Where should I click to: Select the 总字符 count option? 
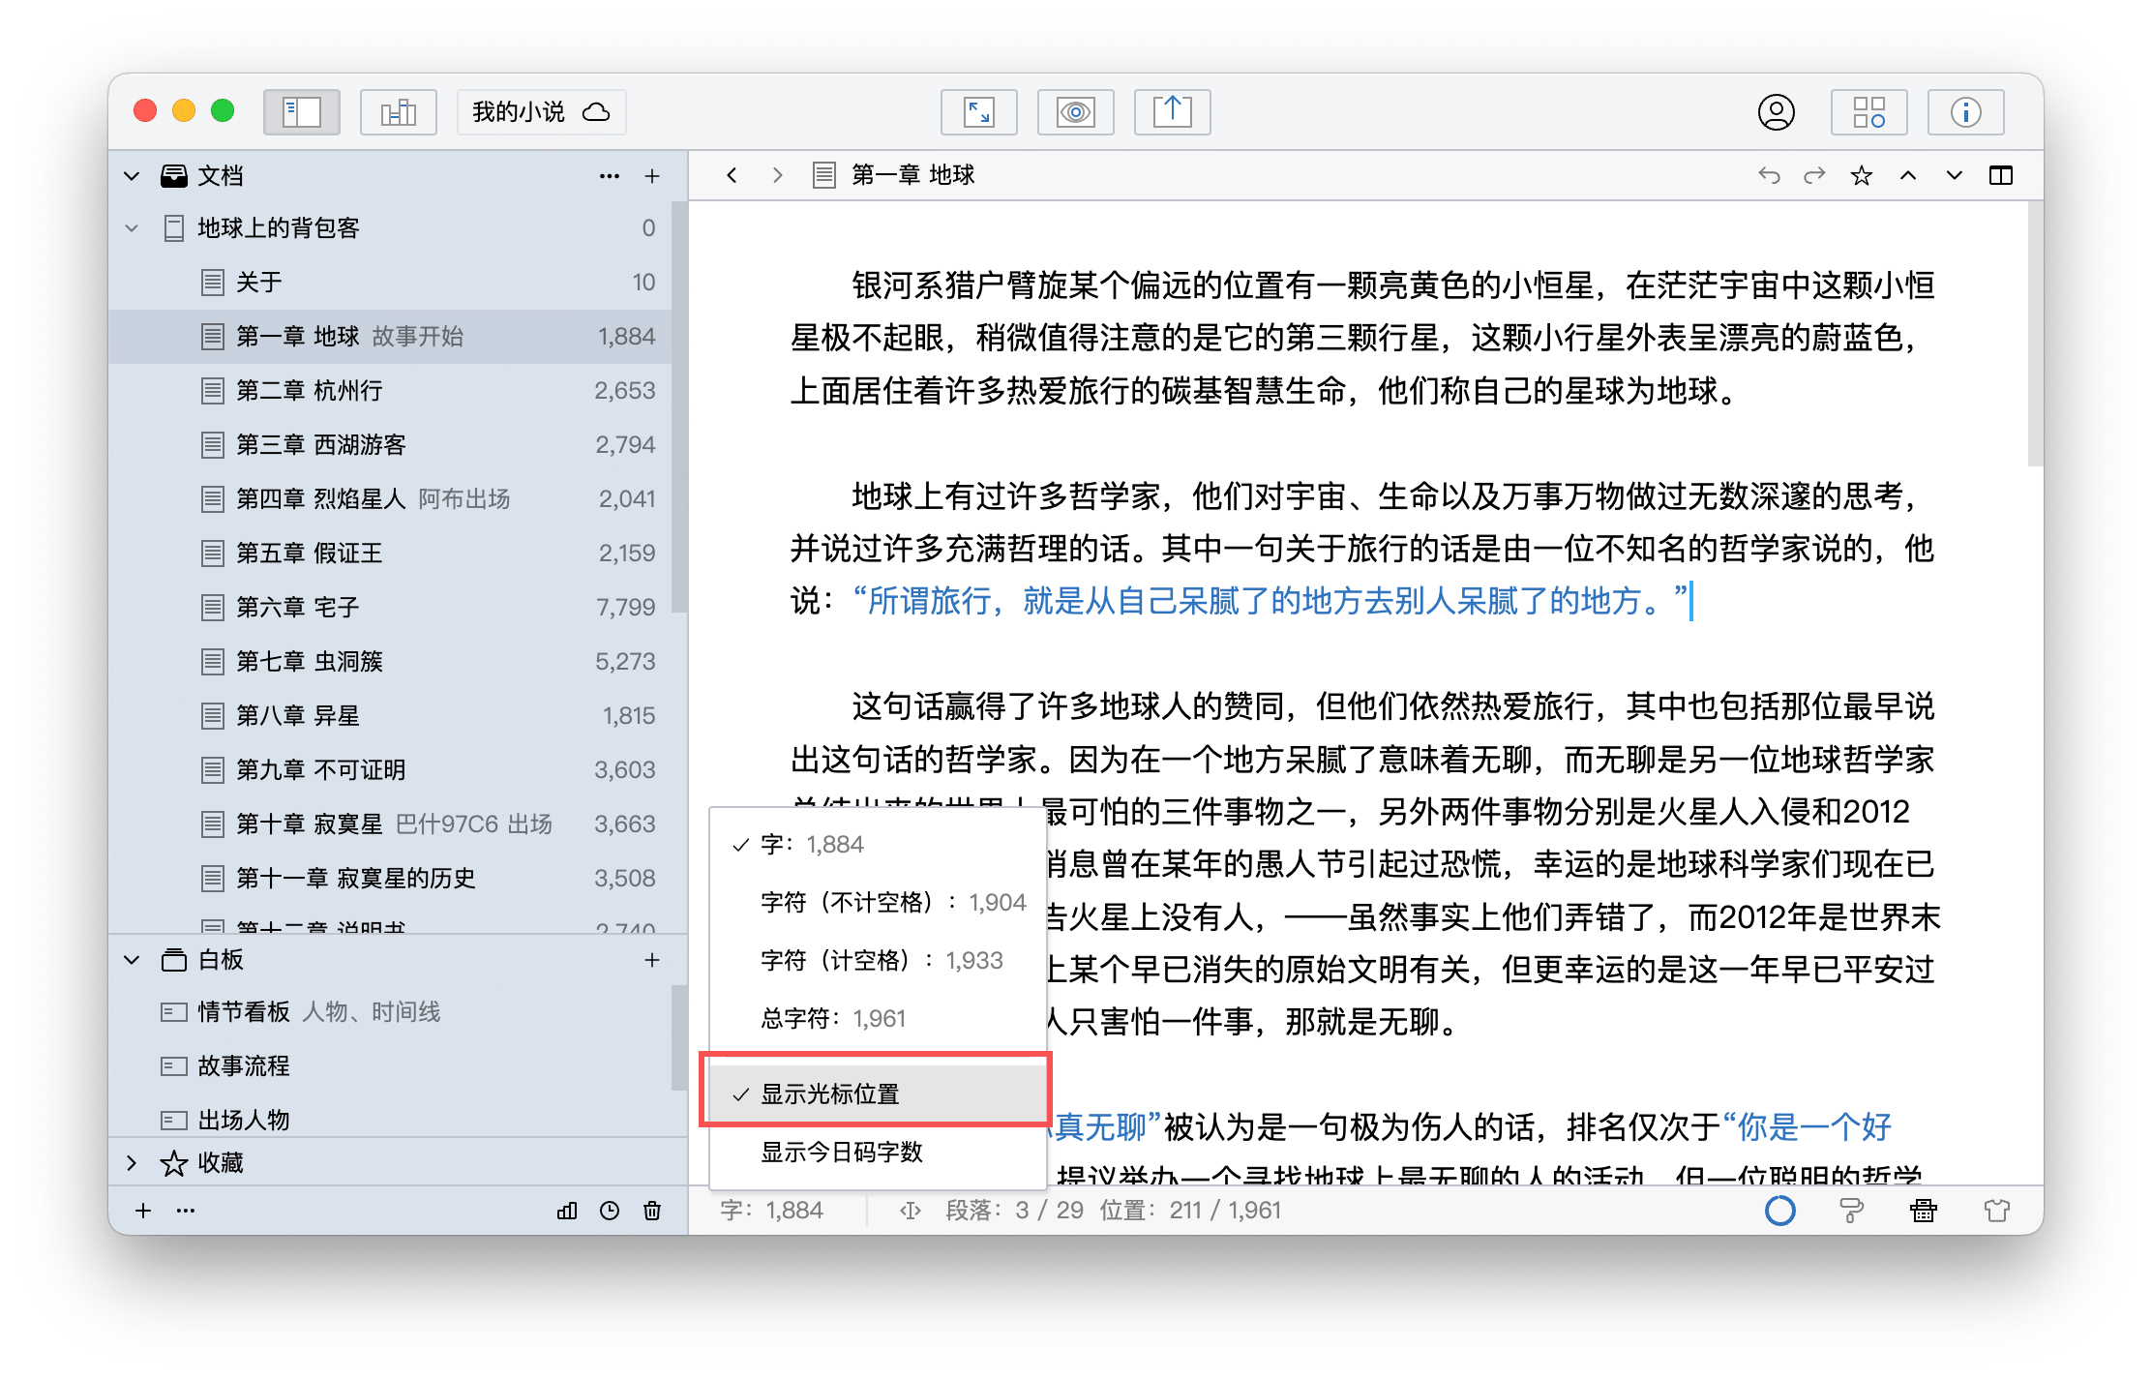pyautogui.click(x=878, y=1018)
